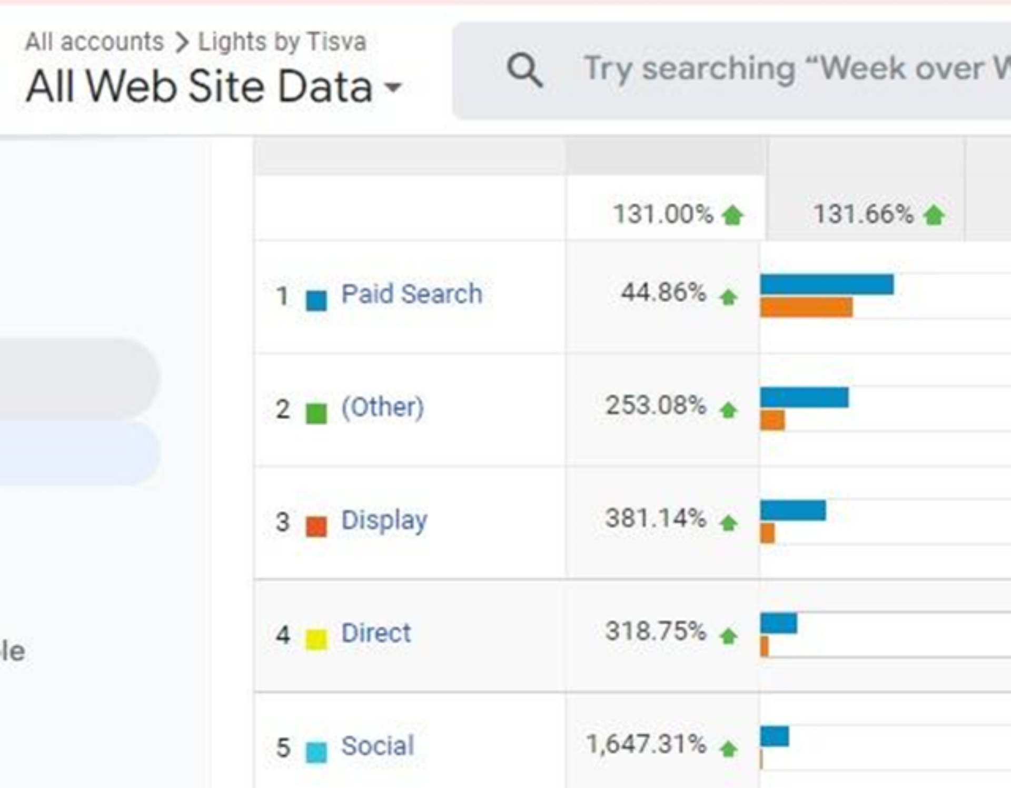Click the red Display color swatch

tap(316, 526)
